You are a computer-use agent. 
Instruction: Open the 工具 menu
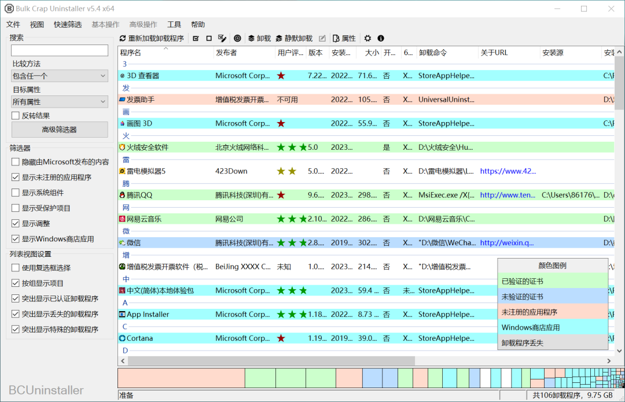(x=174, y=24)
